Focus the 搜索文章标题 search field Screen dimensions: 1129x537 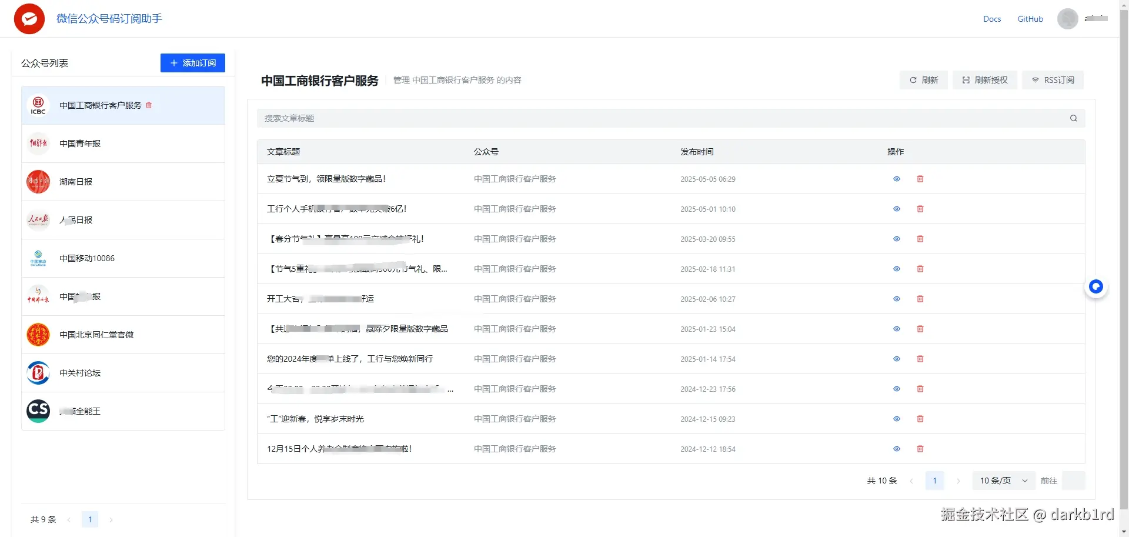[671, 118]
